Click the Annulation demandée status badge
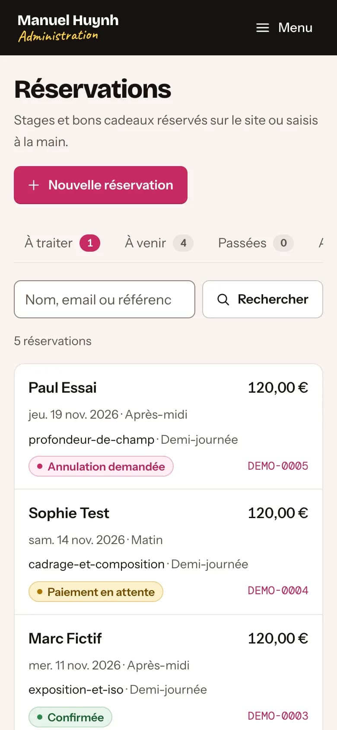Screen dimensions: 337x730 [x=101, y=467]
